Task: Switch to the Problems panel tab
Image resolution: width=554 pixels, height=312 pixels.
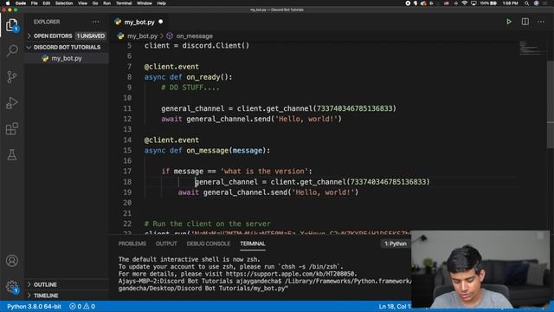Action: tap(132, 244)
